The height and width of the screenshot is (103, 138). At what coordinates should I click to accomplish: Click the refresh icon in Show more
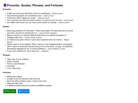(5, 91)
